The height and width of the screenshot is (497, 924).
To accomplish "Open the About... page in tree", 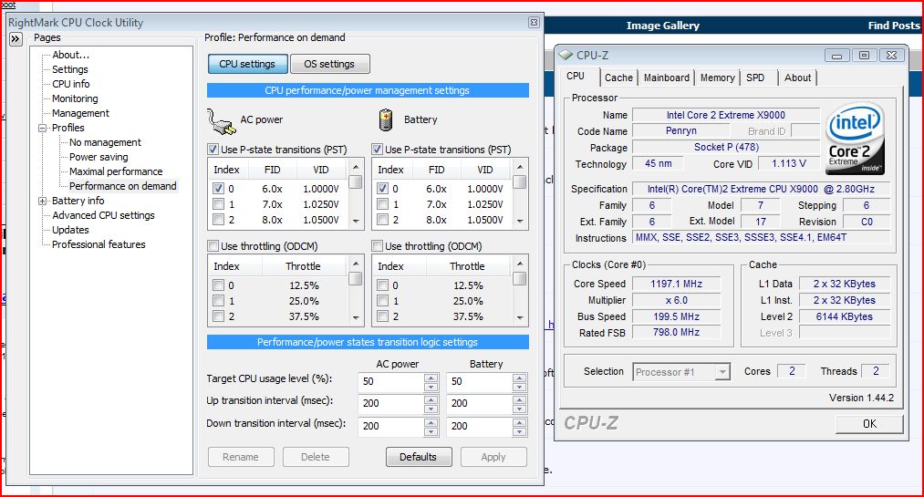I will point(71,55).
